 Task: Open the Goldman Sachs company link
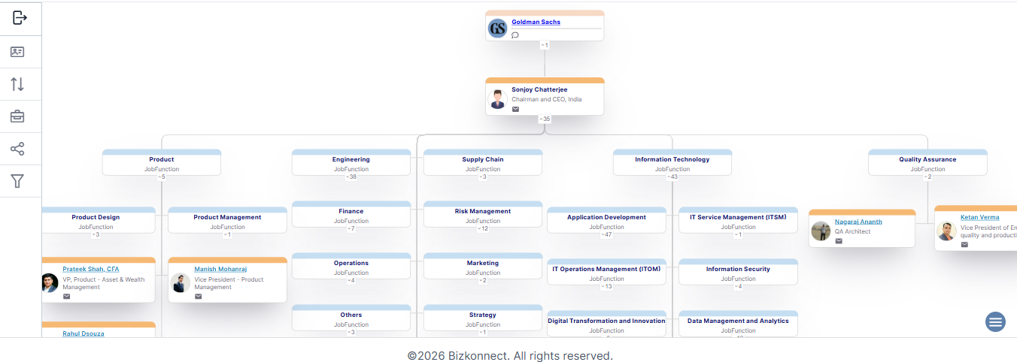(x=536, y=22)
